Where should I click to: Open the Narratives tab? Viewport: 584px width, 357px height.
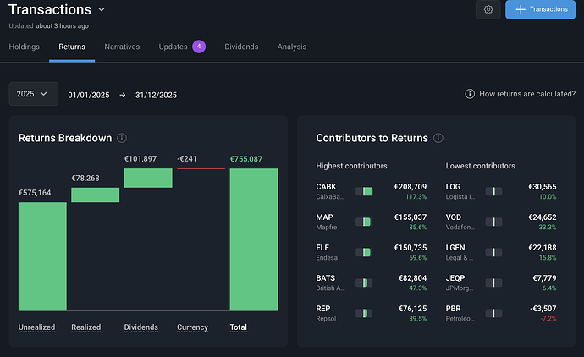pos(122,47)
